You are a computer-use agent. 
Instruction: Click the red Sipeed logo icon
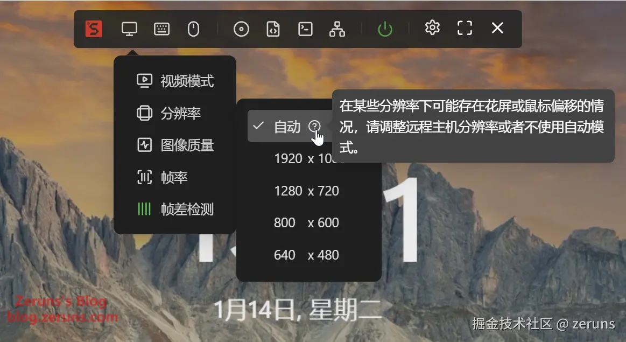pos(94,29)
